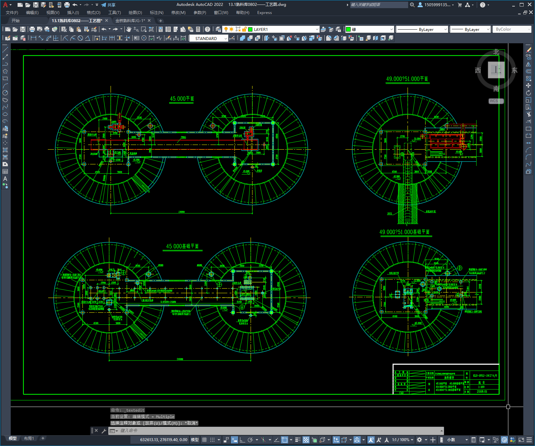535x446 pixels.
Task: Open the green 绿 color control
Action: point(369,29)
